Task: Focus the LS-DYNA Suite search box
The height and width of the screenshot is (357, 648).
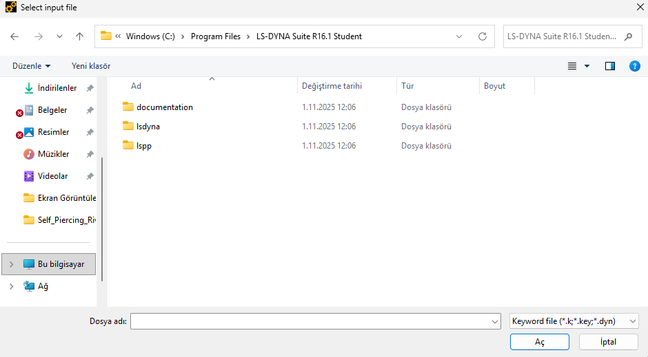Action: (562, 36)
